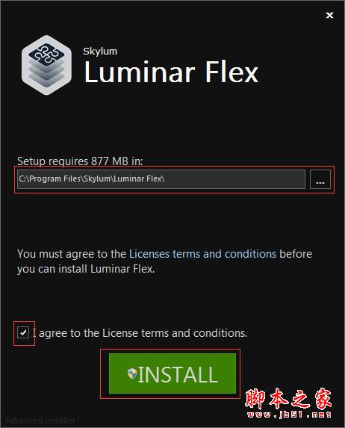This screenshot has width=345, height=428.
Task: Click the faint 'Advanced Installer' footer text
Action: click(40, 421)
